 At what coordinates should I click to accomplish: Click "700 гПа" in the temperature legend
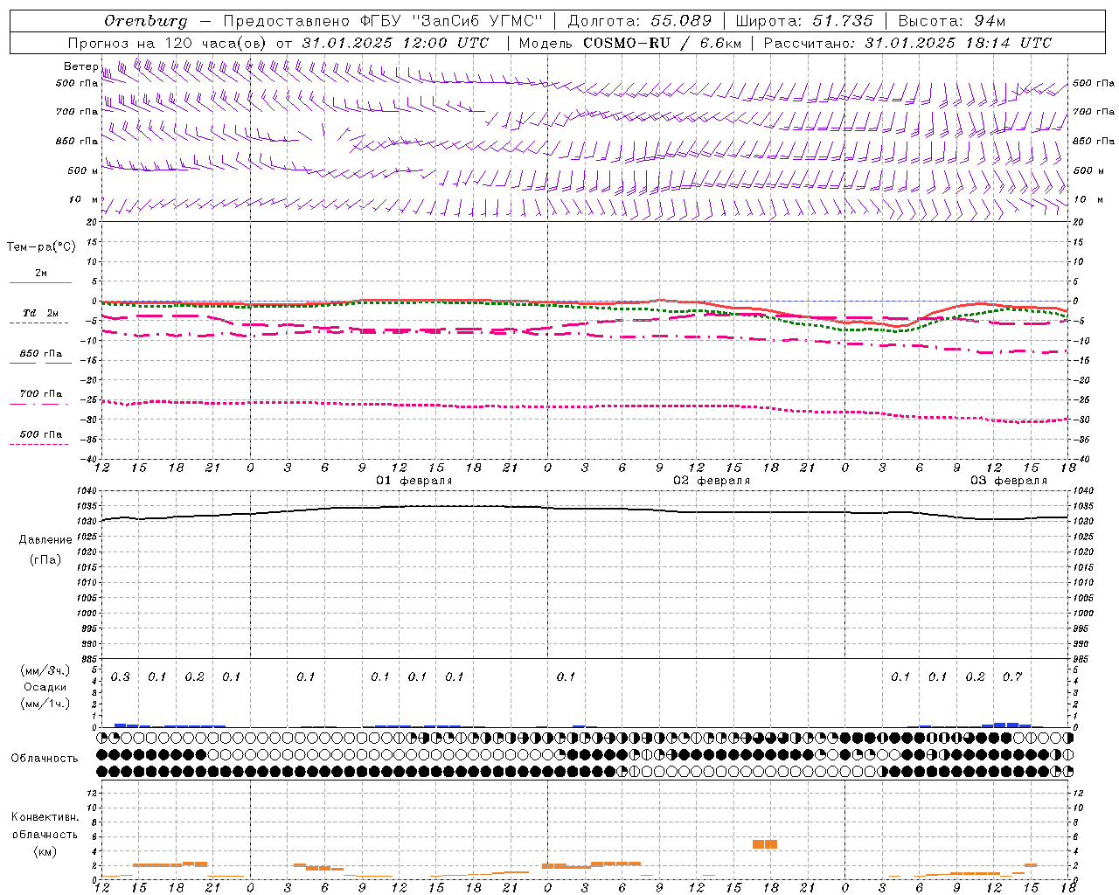41,394
